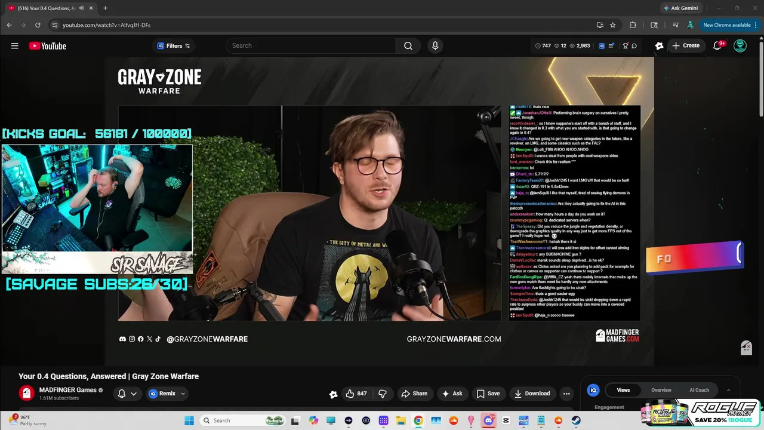Open Task View on taskbar
Viewport: 764px width, 430px height.
pyautogui.click(x=295, y=420)
